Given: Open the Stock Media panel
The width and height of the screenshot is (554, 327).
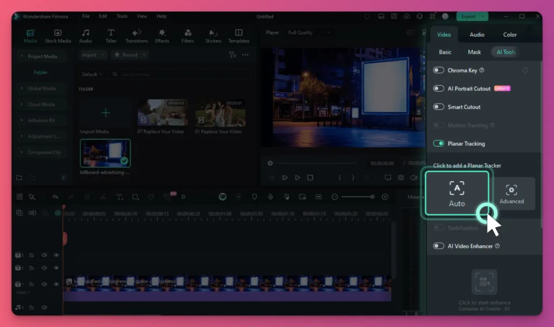Looking at the screenshot, I should coord(57,36).
